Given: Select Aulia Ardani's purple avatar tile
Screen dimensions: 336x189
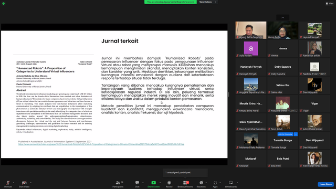Looking at the screenshot, I should 251,49.
